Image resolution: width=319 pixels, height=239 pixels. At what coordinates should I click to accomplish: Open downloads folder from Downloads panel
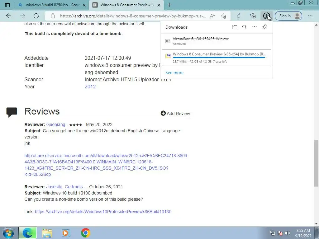[234, 27]
